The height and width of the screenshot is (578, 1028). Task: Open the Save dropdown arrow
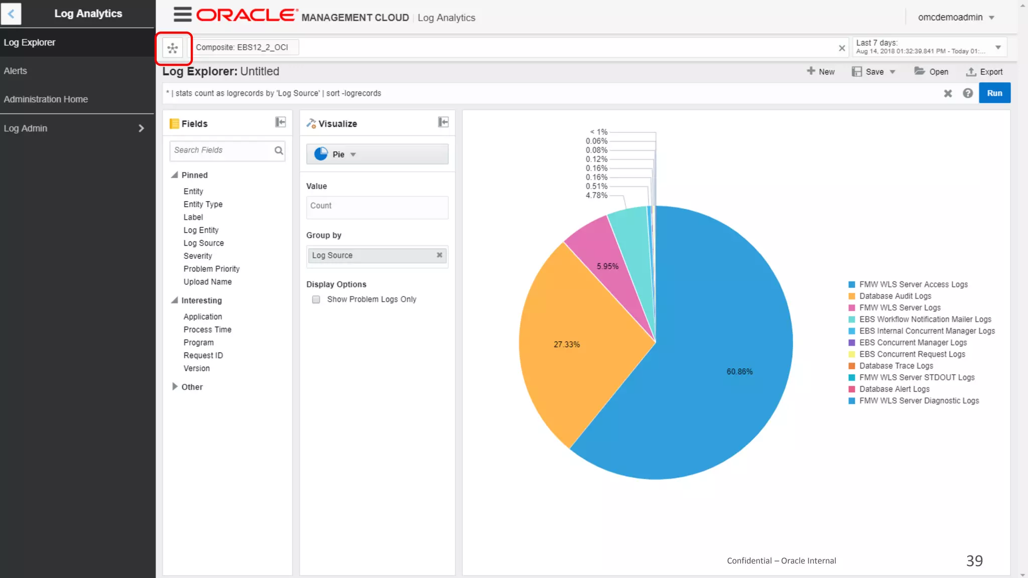892,72
